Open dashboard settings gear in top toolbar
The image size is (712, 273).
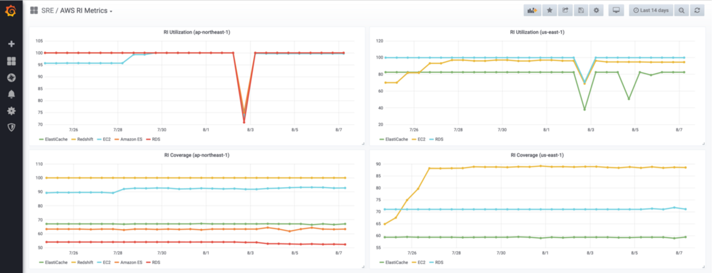pos(596,10)
